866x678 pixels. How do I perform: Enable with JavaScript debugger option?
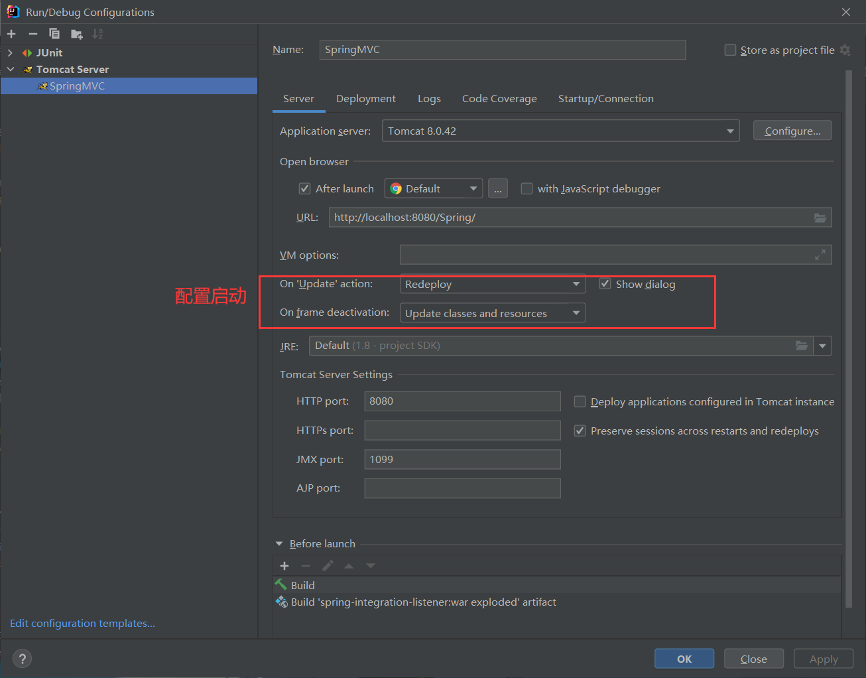coord(526,188)
